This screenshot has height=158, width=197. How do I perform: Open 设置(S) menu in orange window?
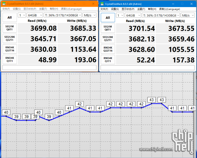point(17,9)
